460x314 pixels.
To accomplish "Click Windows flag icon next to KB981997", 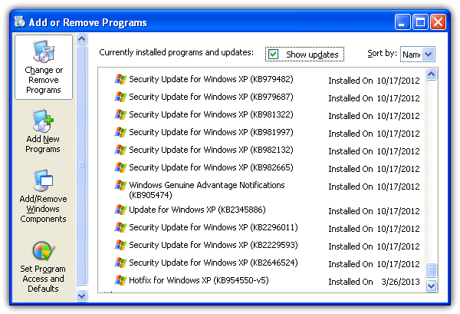I will [x=120, y=132].
